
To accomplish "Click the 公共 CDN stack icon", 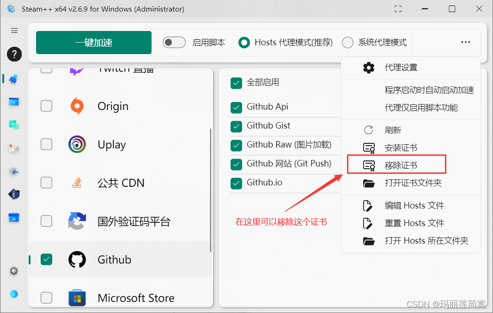I will click(x=77, y=183).
